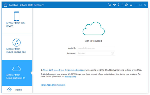Click the 'Sign in to iCloud' heading
This screenshot has height=95, width=150.
[93, 41]
